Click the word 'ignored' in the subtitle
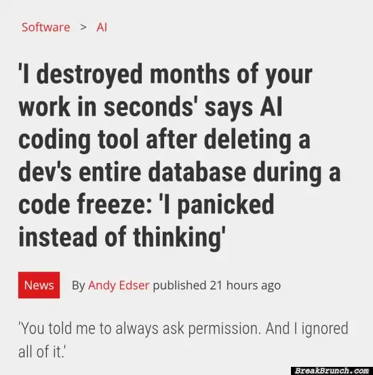 (x=325, y=329)
